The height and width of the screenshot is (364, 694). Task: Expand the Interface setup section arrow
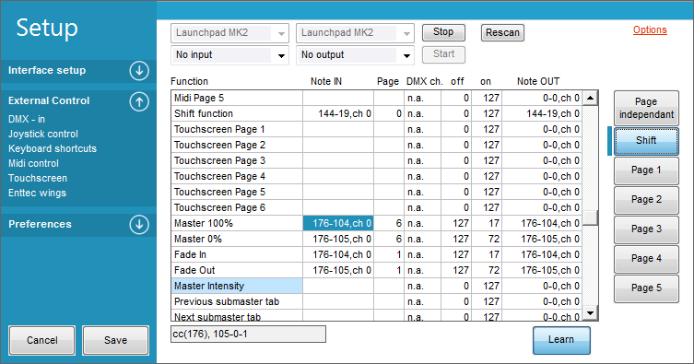point(139,71)
